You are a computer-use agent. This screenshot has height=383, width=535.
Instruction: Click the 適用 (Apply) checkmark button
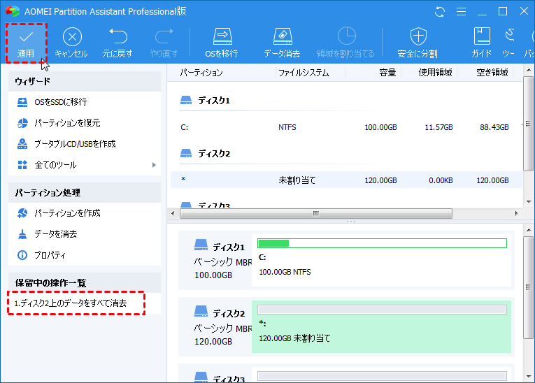[26, 43]
